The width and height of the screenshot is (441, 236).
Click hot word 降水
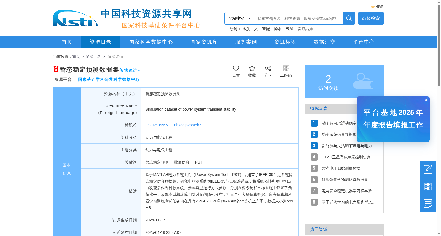[x=278, y=29]
